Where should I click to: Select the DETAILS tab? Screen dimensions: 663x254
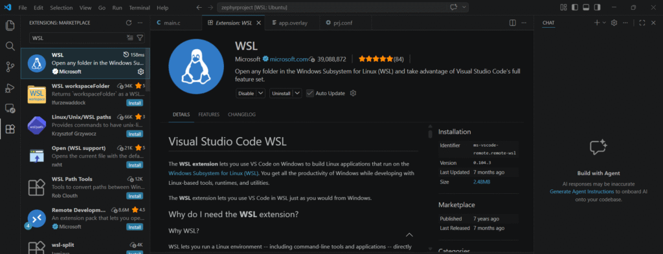click(181, 114)
